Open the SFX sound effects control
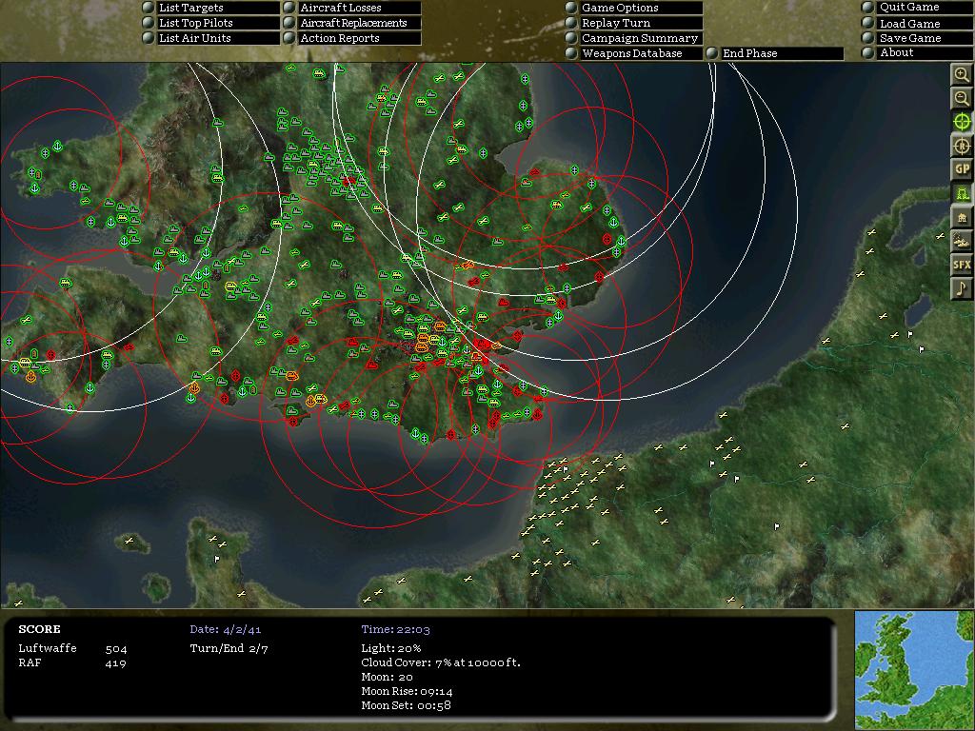The height and width of the screenshot is (731, 975). coord(963,262)
